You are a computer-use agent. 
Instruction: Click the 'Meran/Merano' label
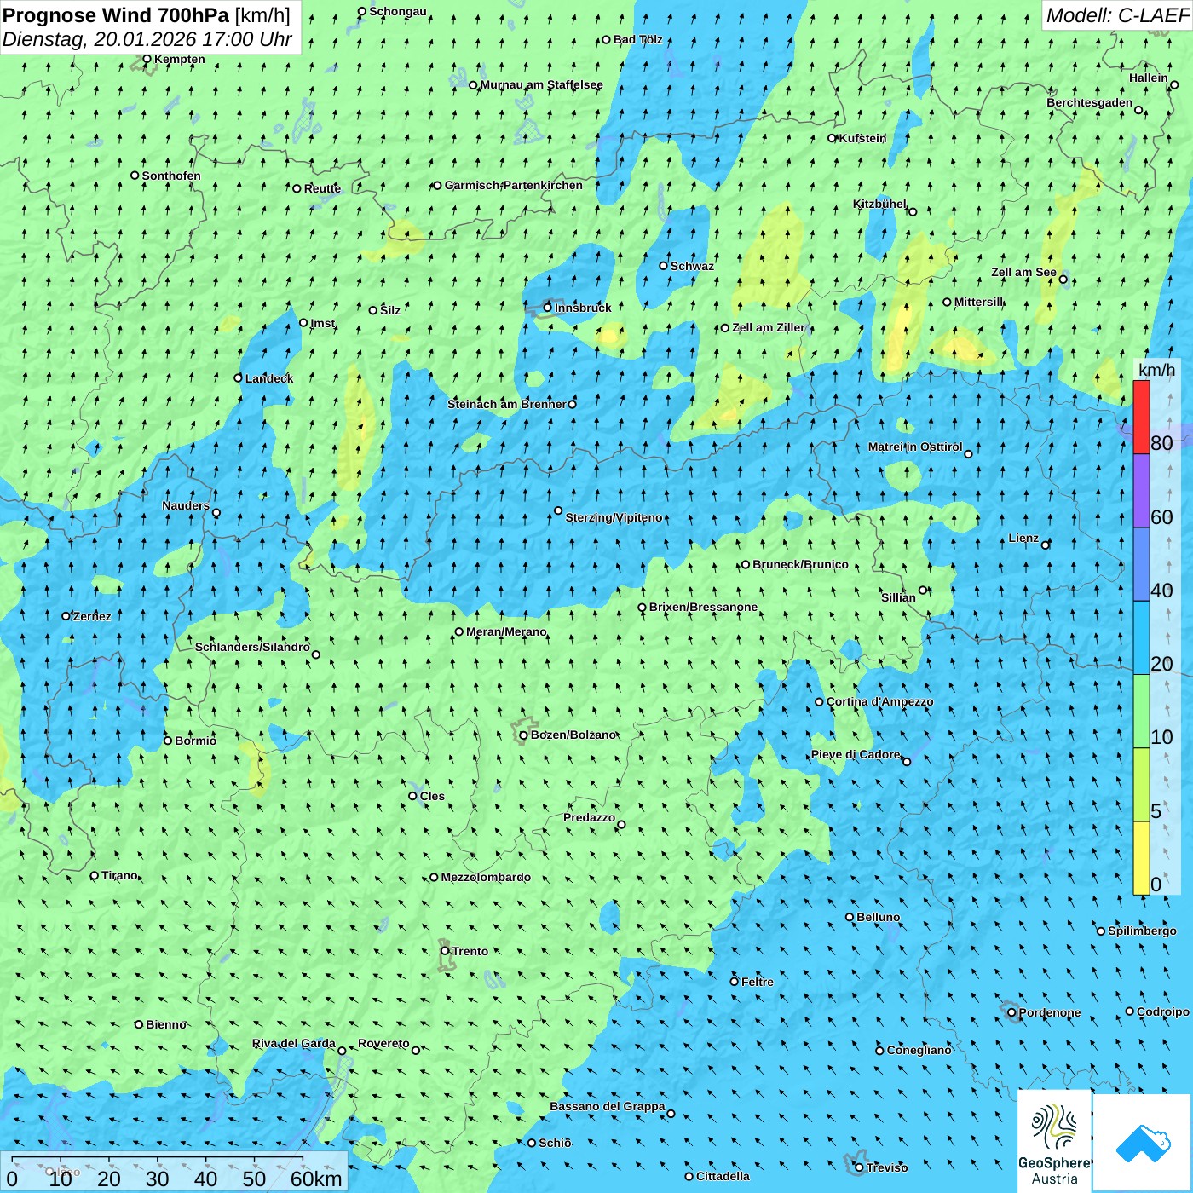click(506, 631)
